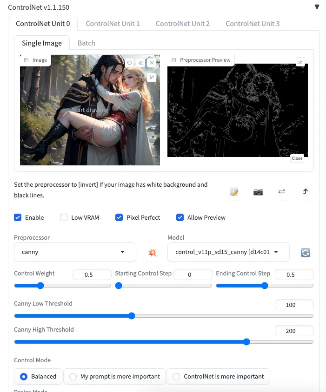Click the Control Weight value field
Image resolution: width=326 pixels, height=392 pixels.
tap(92, 274)
